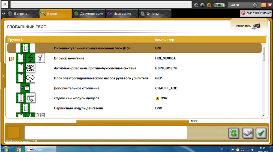This screenshot has width=273, height=152.
Task: Click the green plus zoom button
Action: tap(223, 5)
